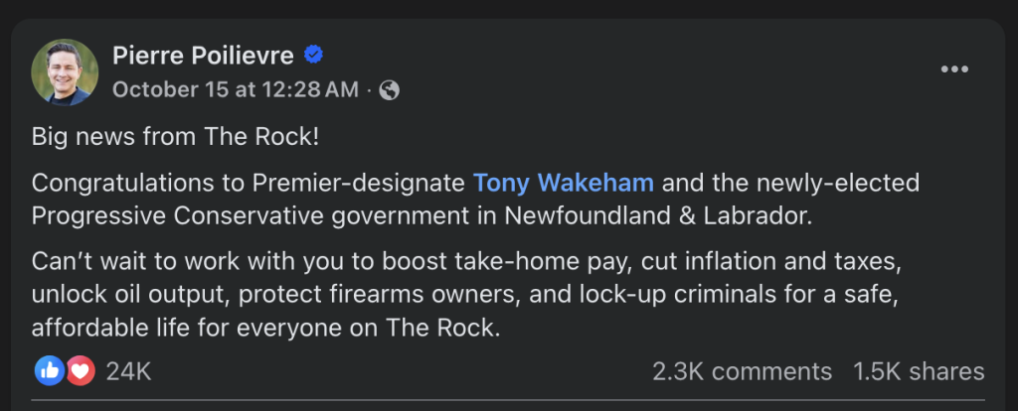Open the Pierre Poilievre profile name link
The image size is (1018, 411).
pos(203,54)
